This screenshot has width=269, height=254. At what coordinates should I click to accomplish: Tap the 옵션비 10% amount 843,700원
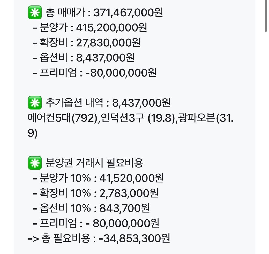click(124, 208)
